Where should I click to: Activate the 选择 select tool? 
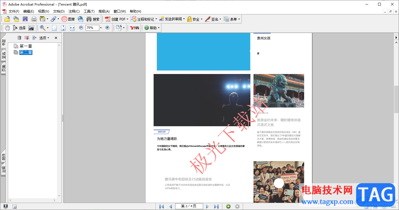point(19,28)
